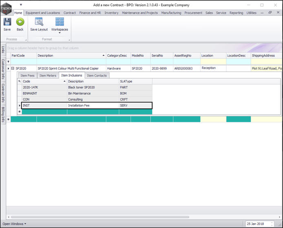Click the Save Layout icon
Image resolution: width=283 pixels, height=228 pixels.
tap(39, 22)
